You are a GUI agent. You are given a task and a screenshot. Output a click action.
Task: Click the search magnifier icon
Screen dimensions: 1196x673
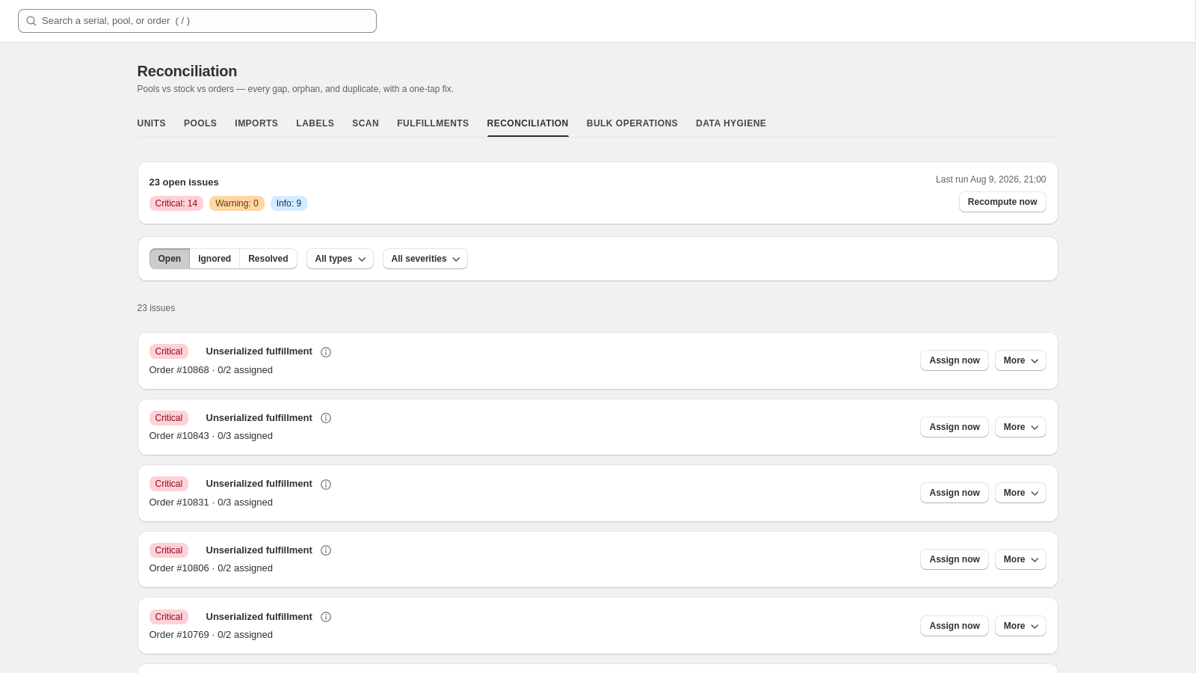pyautogui.click(x=31, y=21)
